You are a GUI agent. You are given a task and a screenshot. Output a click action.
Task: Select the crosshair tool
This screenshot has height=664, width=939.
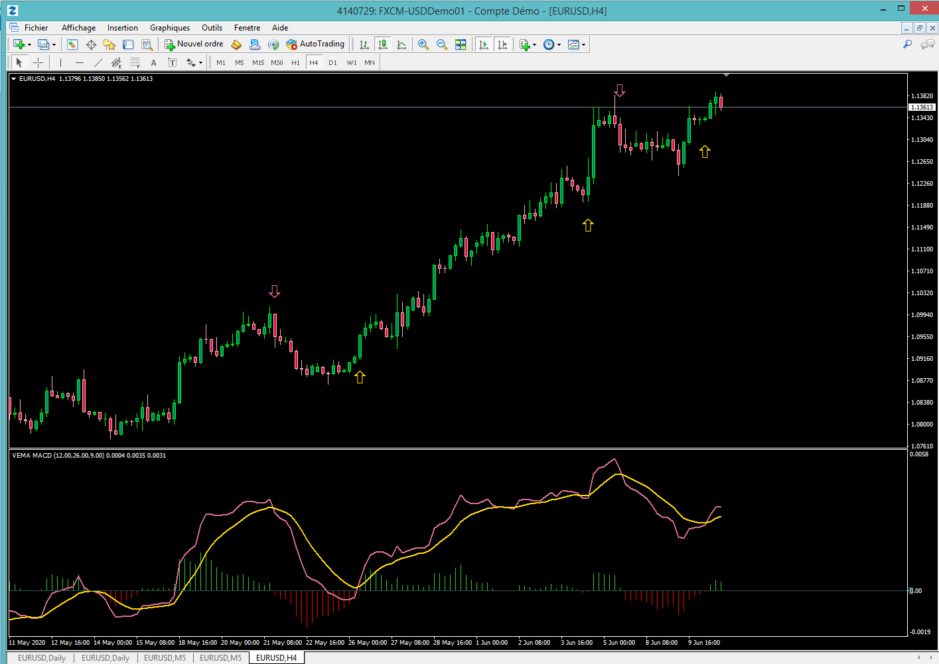(x=38, y=62)
